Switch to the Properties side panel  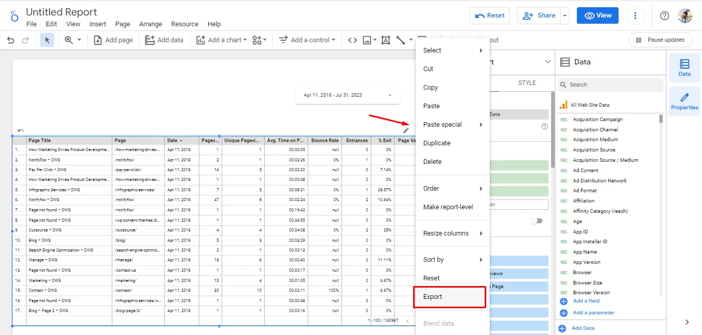coord(684,102)
